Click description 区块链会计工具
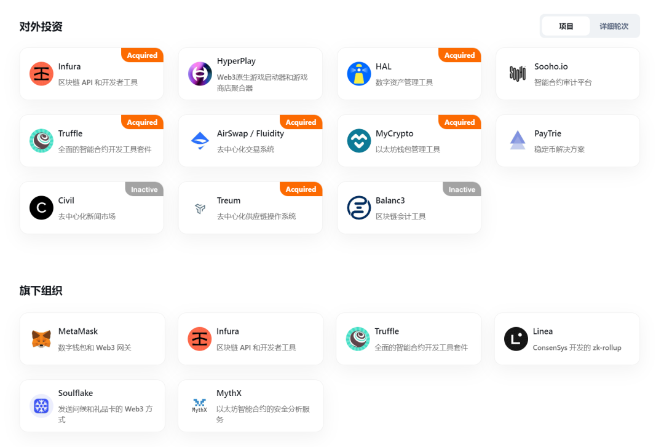The image size is (664, 447). [x=401, y=216]
